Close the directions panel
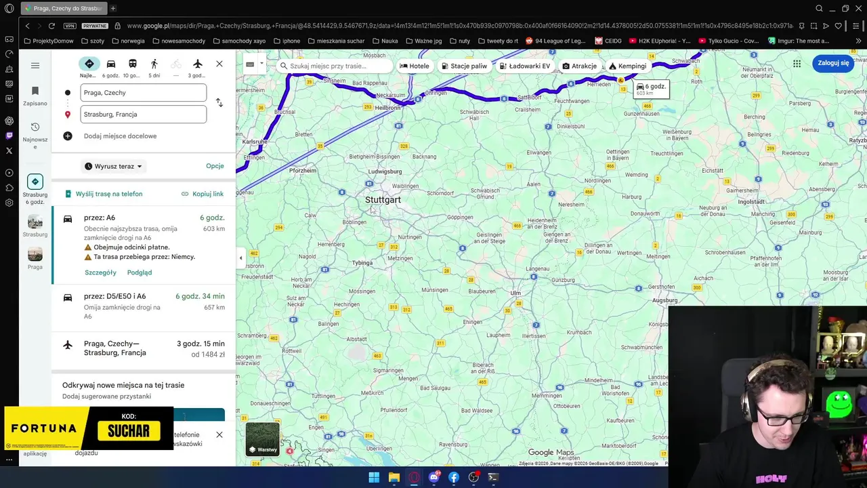 tap(219, 64)
